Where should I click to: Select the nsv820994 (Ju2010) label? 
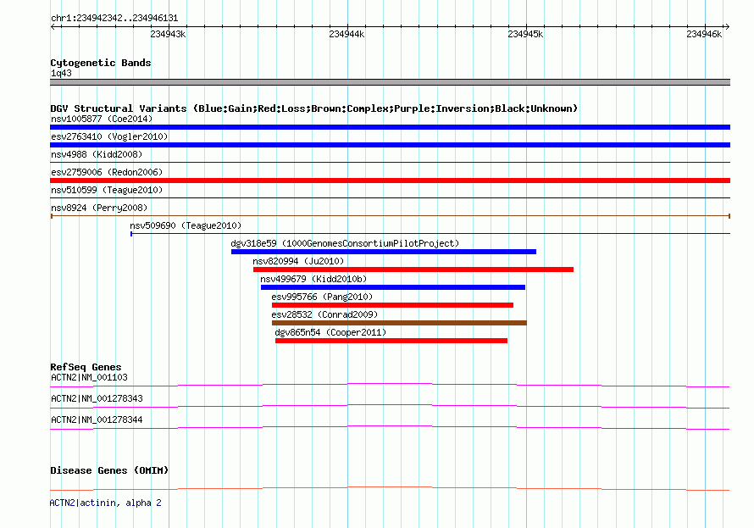click(298, 261)
